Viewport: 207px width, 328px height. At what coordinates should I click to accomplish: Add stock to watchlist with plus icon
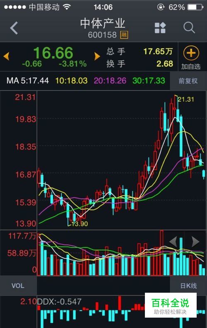click(191, 53)
